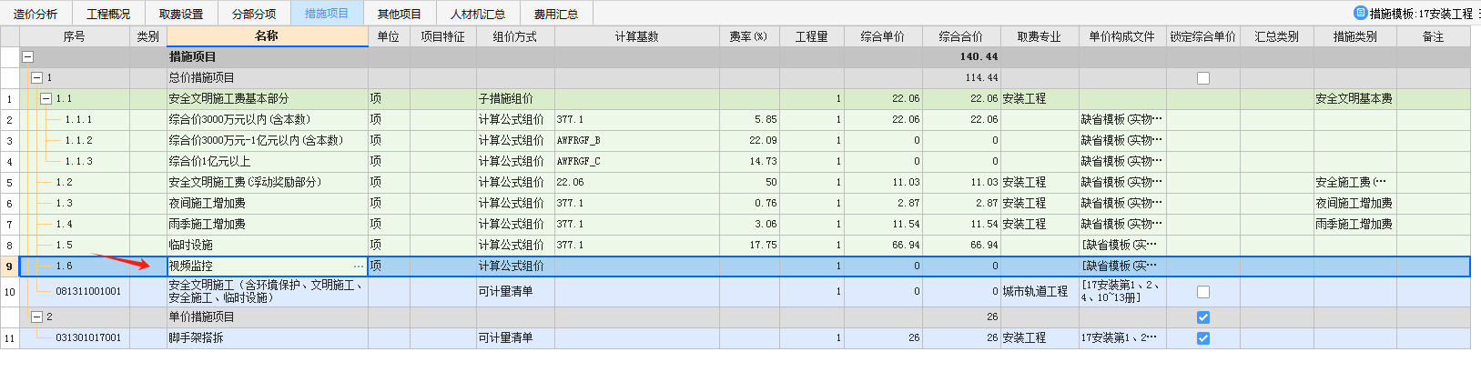Image resolution: width=1481 pixels, height=372 pixels.
Task: Select the 措施项目 tab
Action: [x=327, y=14]
